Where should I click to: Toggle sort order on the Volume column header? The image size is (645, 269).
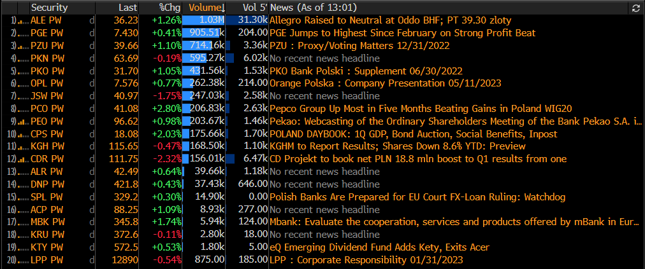(x=207, y=8)
